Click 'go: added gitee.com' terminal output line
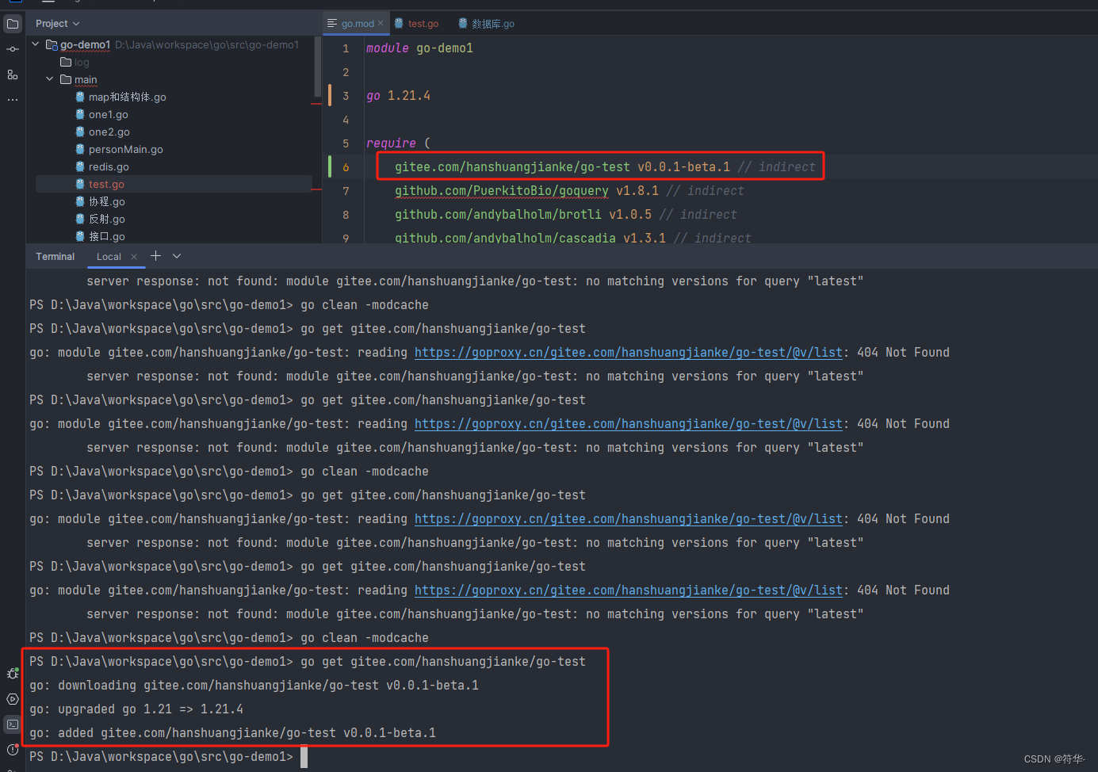Screen dimensions: 1098x772 [232, 733]
